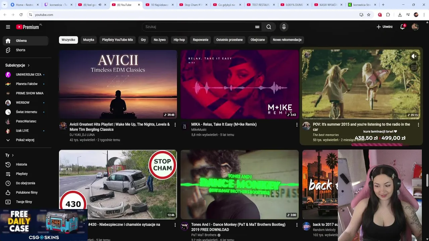
Task: Open more options for the MIKA video
Action: click(x=297, y=125)
